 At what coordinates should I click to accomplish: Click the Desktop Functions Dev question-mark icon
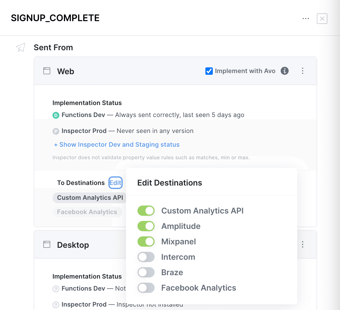click(56, 289)
